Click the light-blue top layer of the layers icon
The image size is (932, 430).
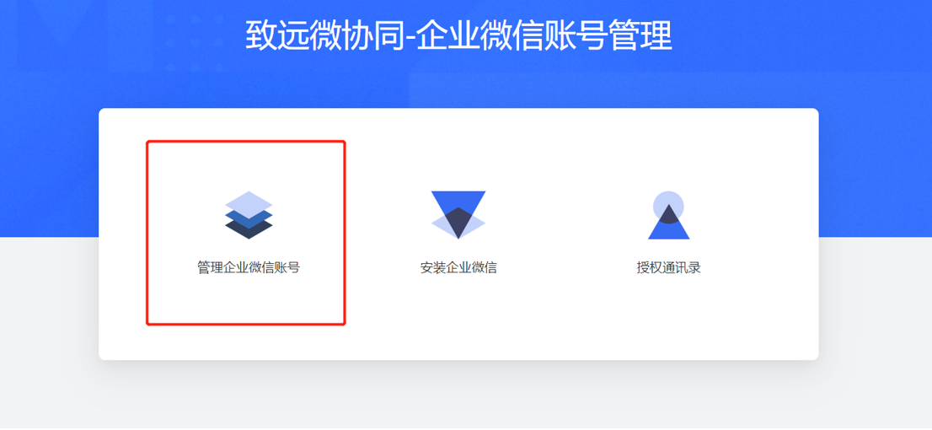[249, 201]
